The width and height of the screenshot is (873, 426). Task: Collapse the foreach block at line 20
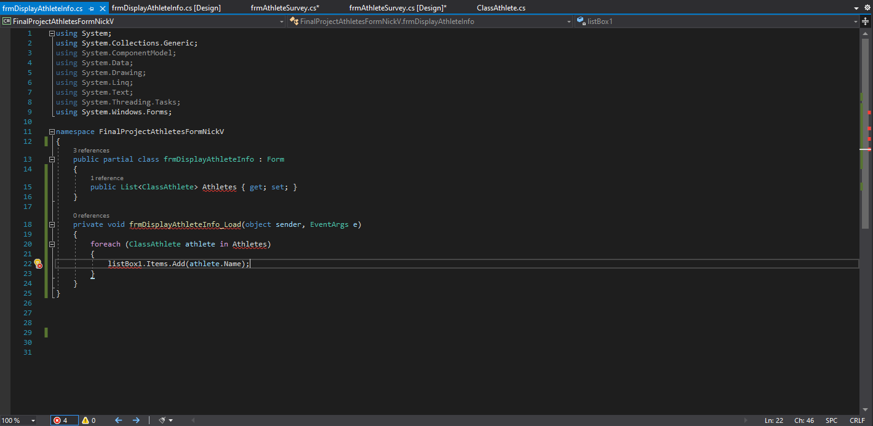pos(52,244)
